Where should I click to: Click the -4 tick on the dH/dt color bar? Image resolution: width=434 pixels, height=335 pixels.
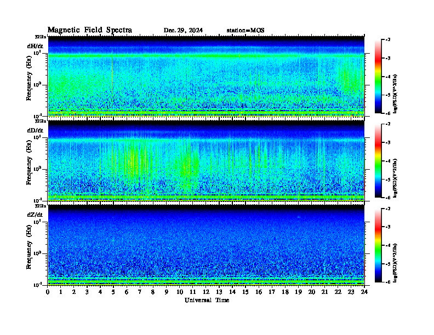[x=388, y=77]
